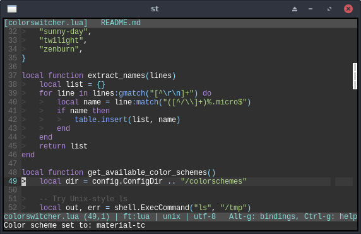The image size is (361, 234).
Task: Place cursor on "zenburn" string
Action: [59, 49]
